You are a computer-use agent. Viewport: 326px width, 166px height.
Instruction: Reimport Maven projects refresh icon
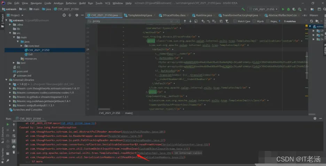coord(311,21)
